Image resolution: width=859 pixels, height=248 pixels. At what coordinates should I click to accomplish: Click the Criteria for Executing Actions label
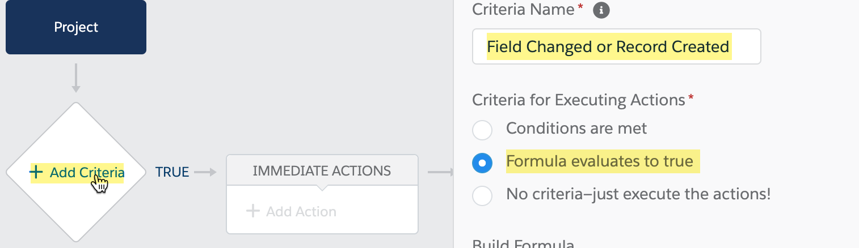pyautogui.click(x=579, y=100)
